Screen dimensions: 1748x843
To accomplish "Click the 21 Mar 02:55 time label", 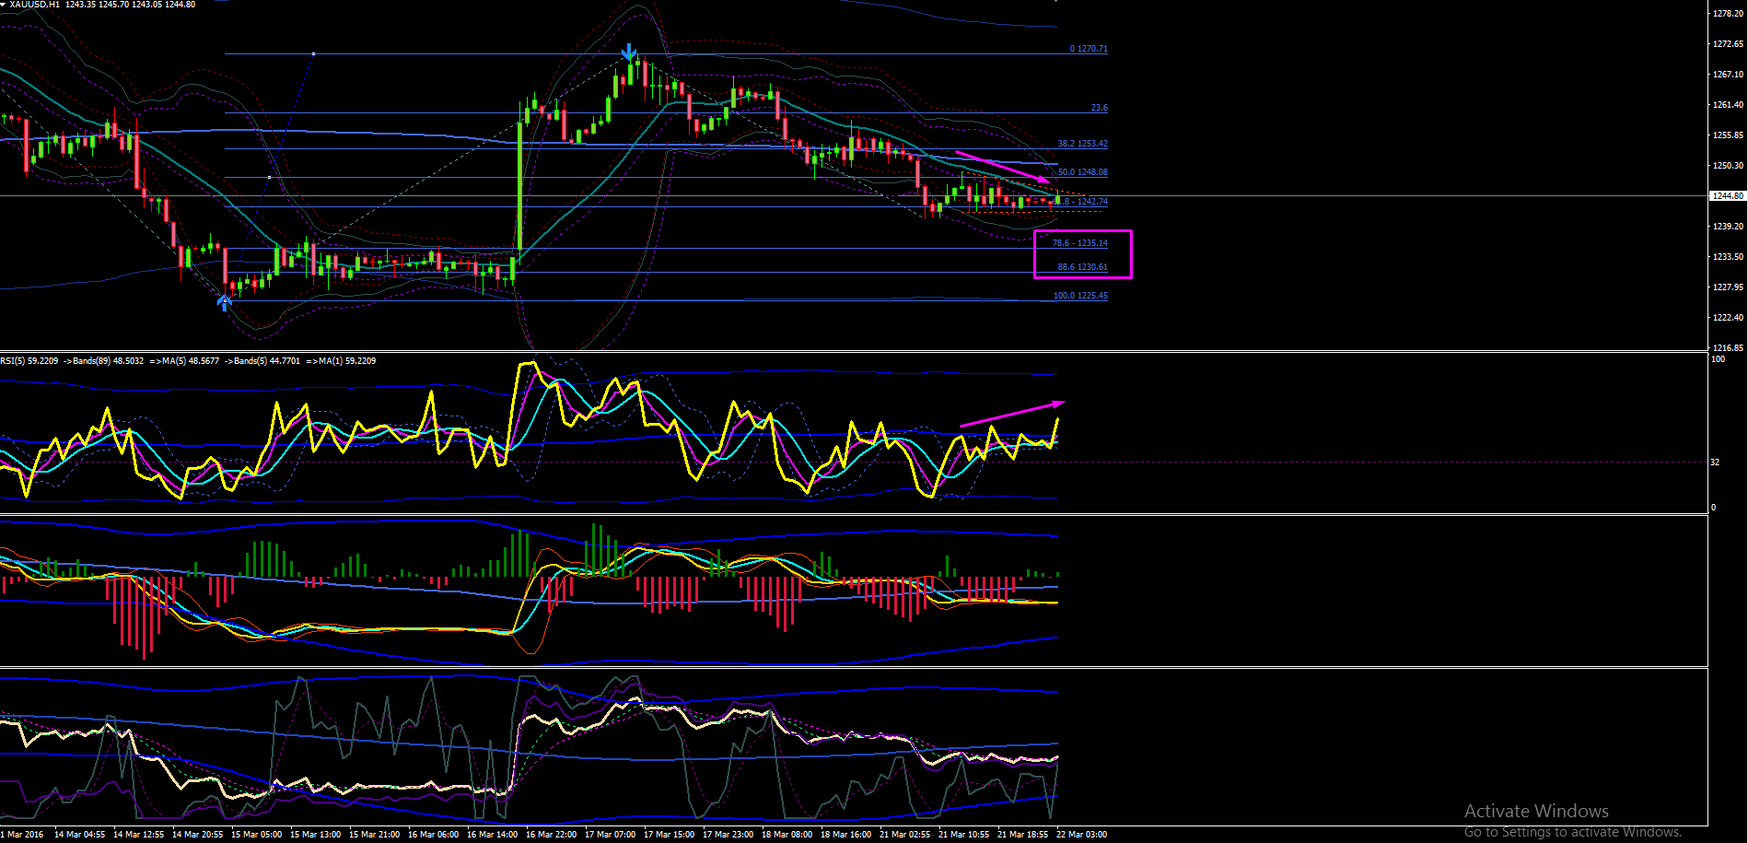I will click(x=905, y=835).
